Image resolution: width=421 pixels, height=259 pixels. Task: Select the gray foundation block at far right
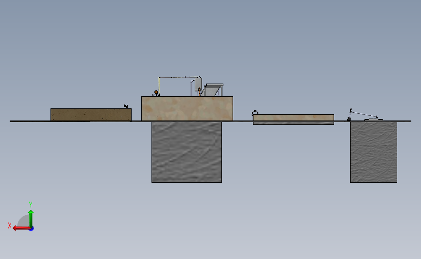pyautogui.click(x=373, y=152)
